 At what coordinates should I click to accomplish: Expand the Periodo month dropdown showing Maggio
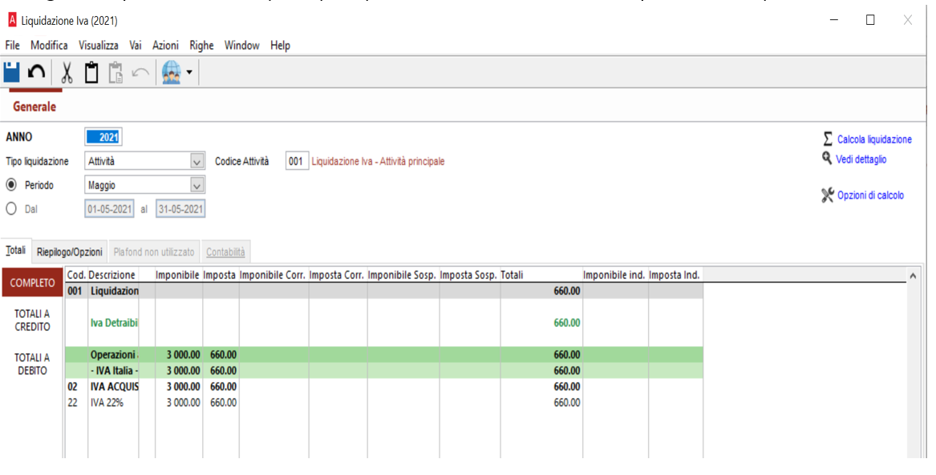(x=197, y=185)
